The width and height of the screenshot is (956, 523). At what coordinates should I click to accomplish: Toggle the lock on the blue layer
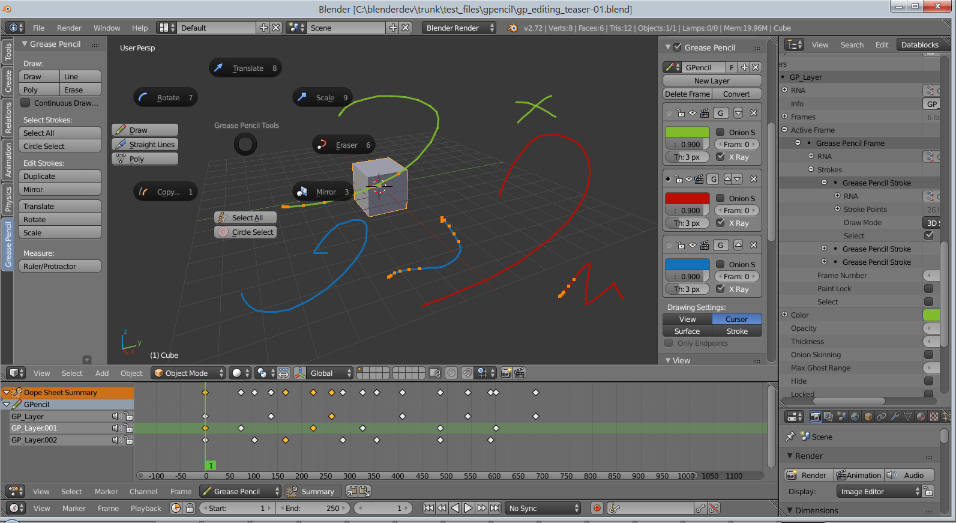click(x=681, y=245)
